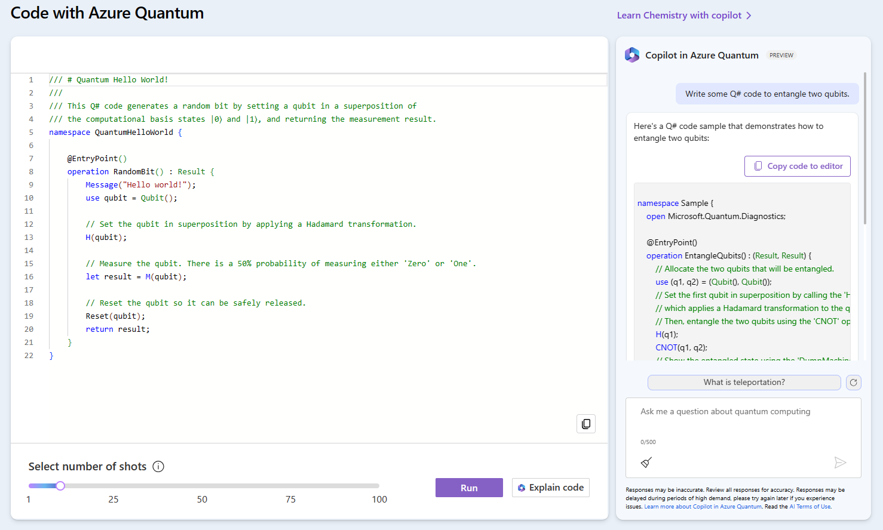Select the 'What is teleportation?' suggestion
Viewport: 883px width, 530px height.
(x=744, y=383)
